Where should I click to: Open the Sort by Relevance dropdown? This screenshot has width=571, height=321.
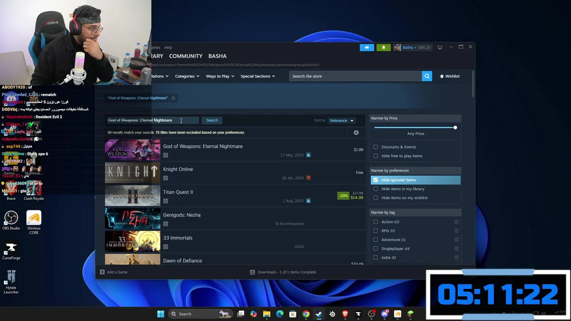[x=341, y=120]
